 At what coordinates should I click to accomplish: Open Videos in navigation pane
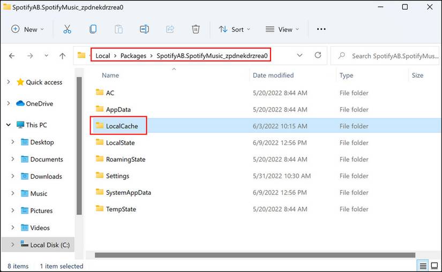point(40,228)
